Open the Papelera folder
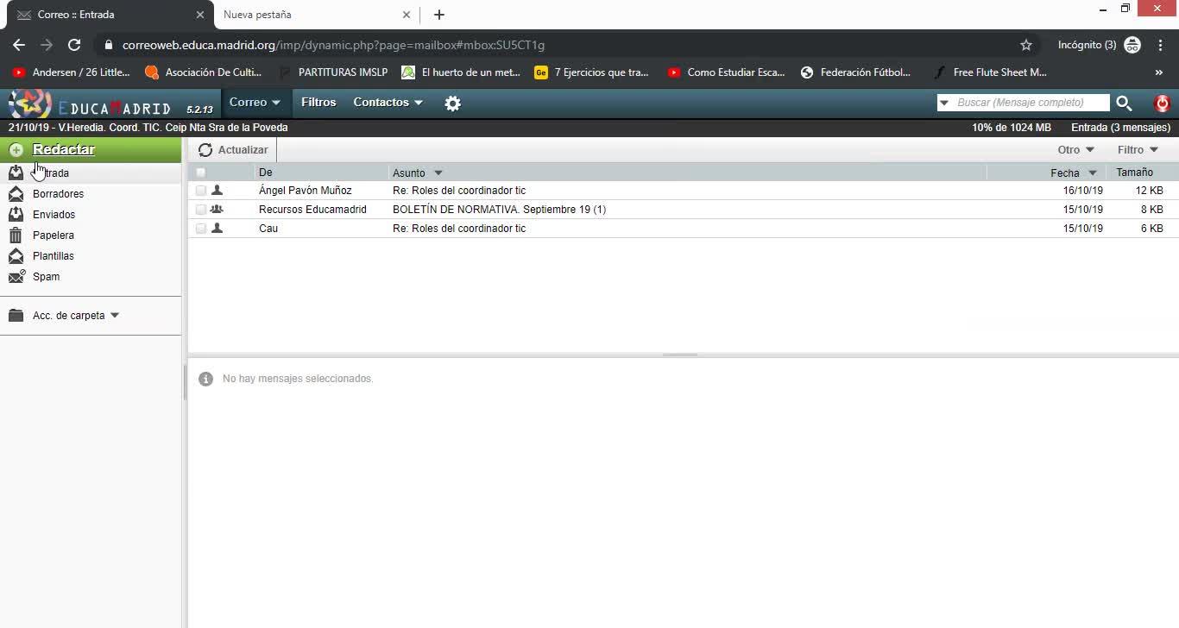The image size is (1179, 628). [54, 235]
